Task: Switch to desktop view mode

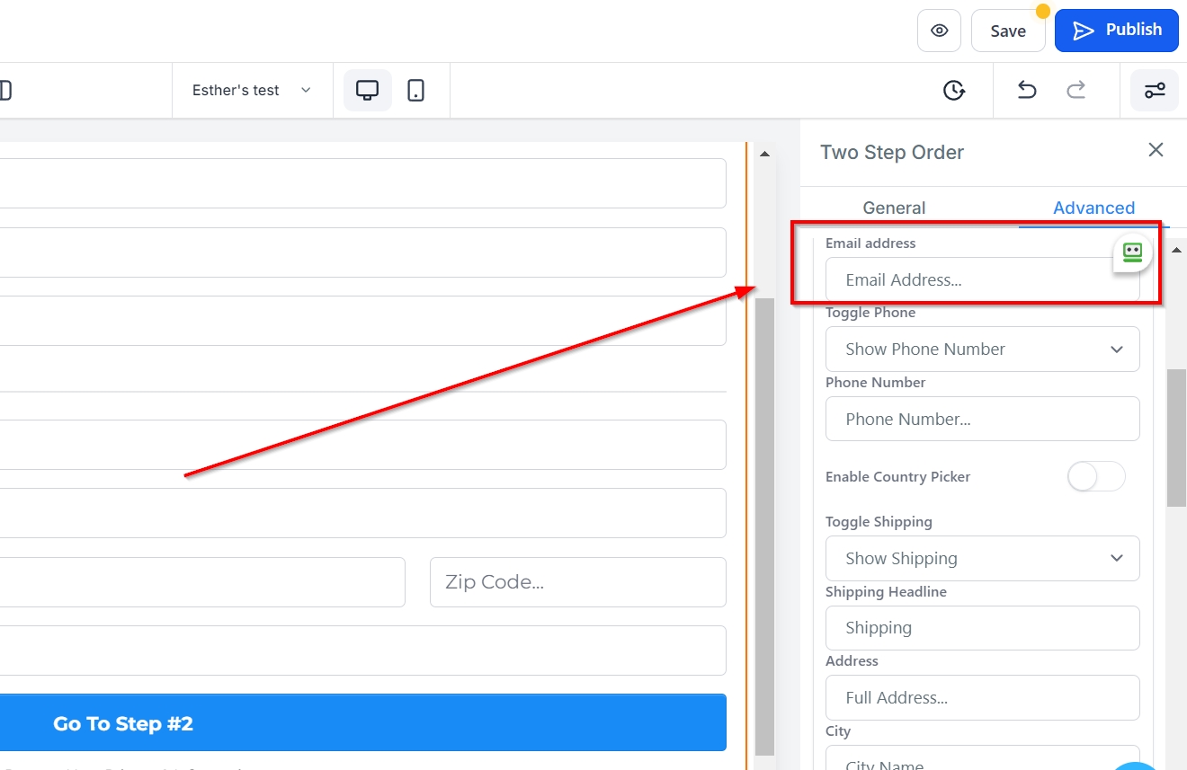Action: (x=367, y=91)
